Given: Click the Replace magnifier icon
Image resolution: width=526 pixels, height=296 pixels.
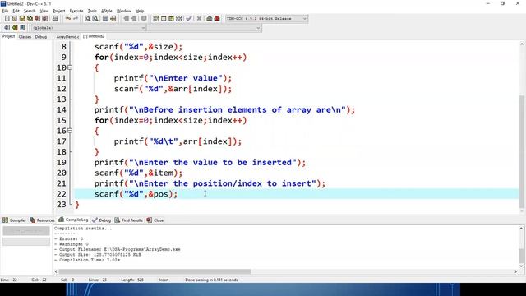Looking at the screenshot, I should tap(95, 18).
